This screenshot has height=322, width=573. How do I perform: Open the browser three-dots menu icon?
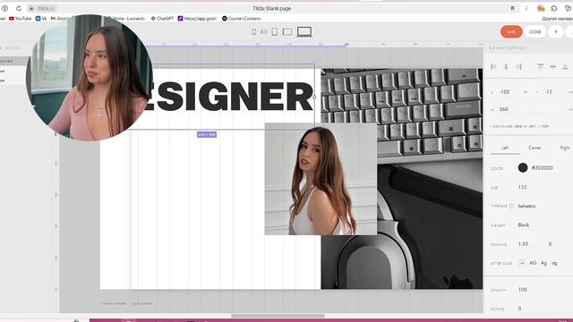coord(526,8)
